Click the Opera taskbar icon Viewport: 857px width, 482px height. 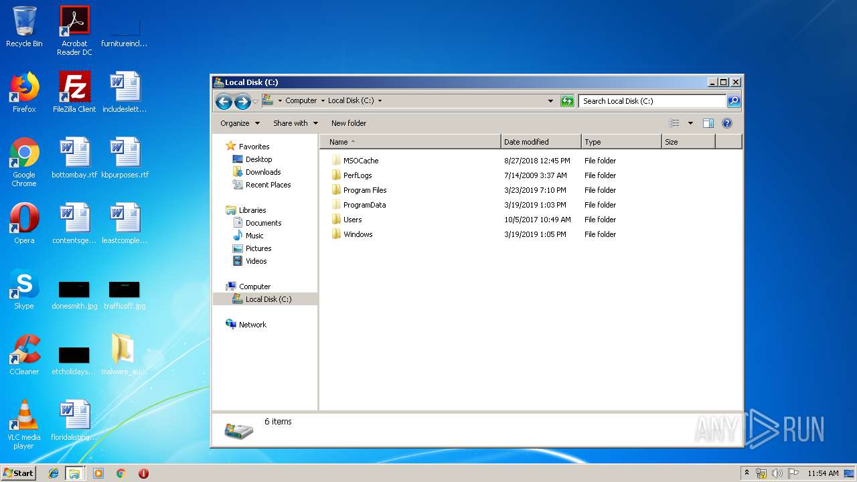point(143,473)
